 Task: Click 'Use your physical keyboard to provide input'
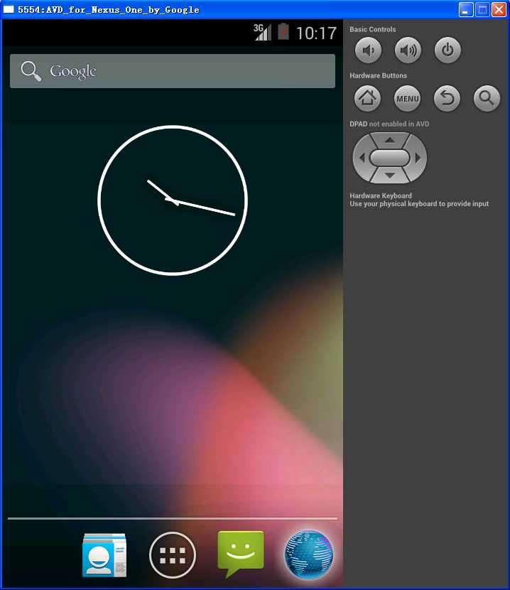click(419, 204)
